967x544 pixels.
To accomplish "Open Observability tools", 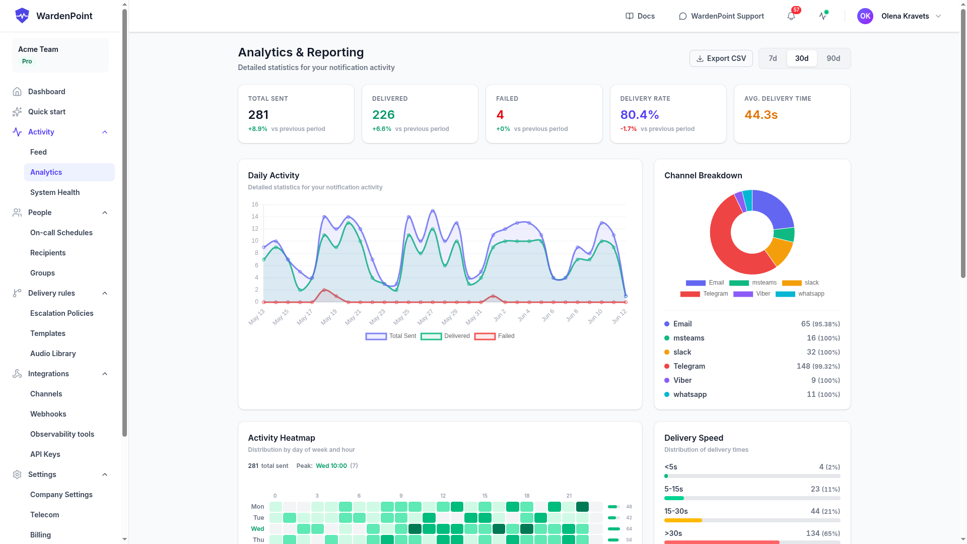I will point(70,434).
